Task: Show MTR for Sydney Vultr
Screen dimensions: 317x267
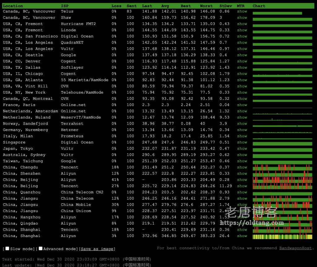Action: coord(242,155)
